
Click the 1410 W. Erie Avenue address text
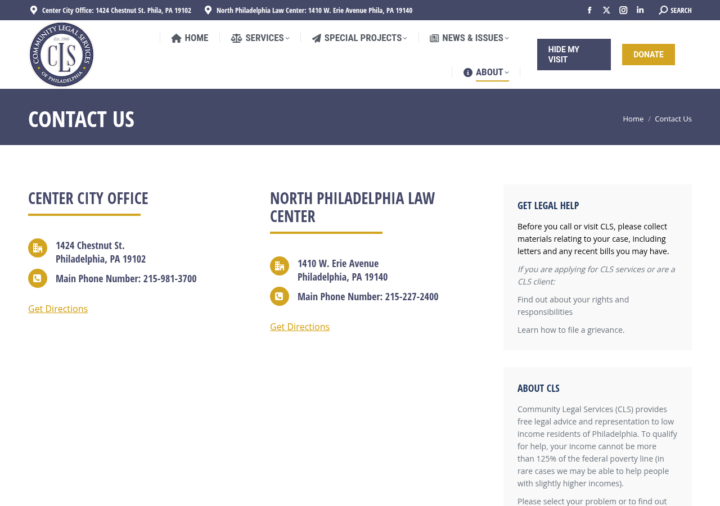coord(343,270)
